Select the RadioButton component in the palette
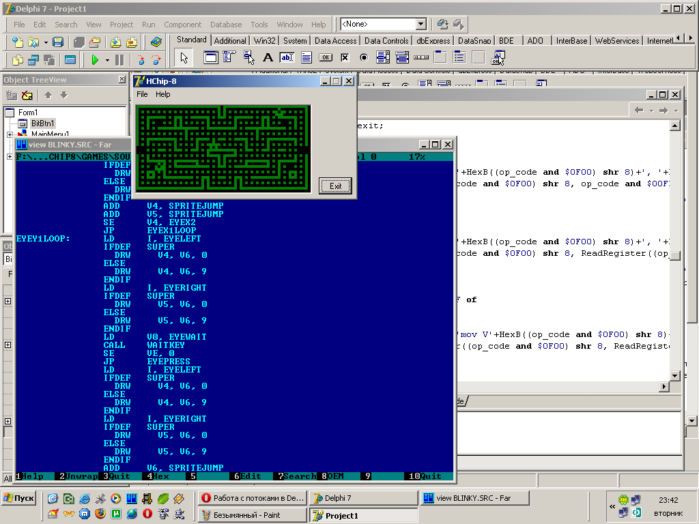This screenshot has height=524, width=699. (364, 58)
